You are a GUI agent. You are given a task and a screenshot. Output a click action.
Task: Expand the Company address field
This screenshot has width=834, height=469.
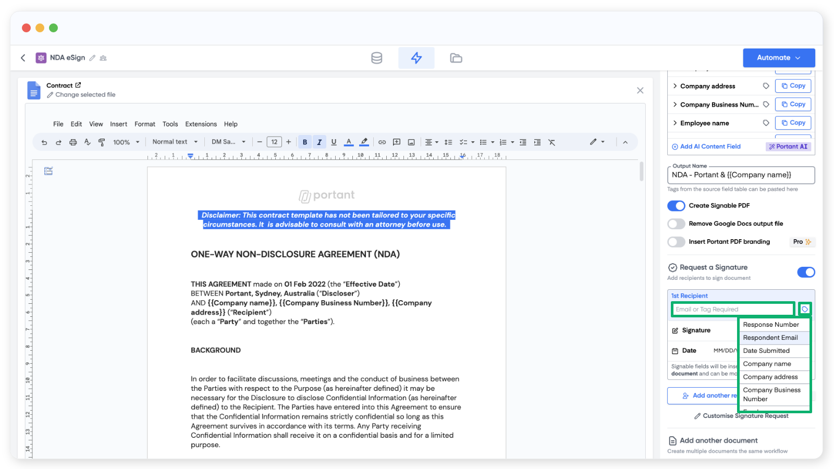pos(675,86)
